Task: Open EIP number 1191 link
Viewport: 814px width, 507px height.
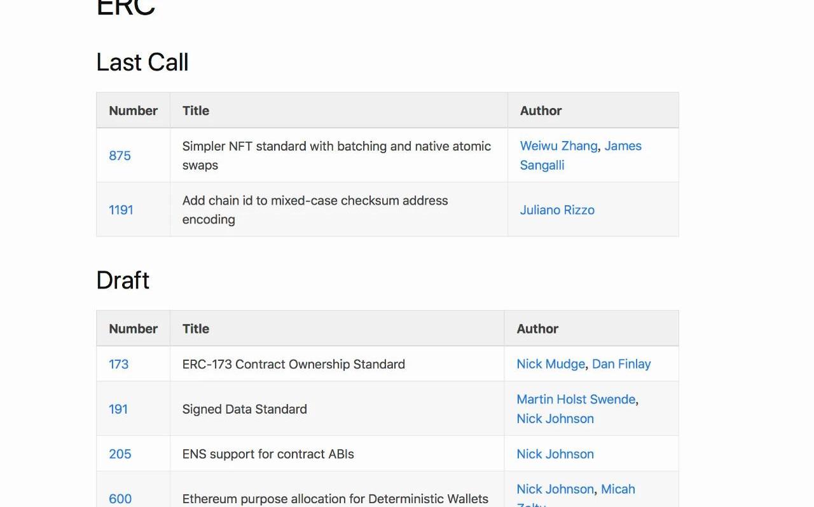Action: (x=121, y=210)
